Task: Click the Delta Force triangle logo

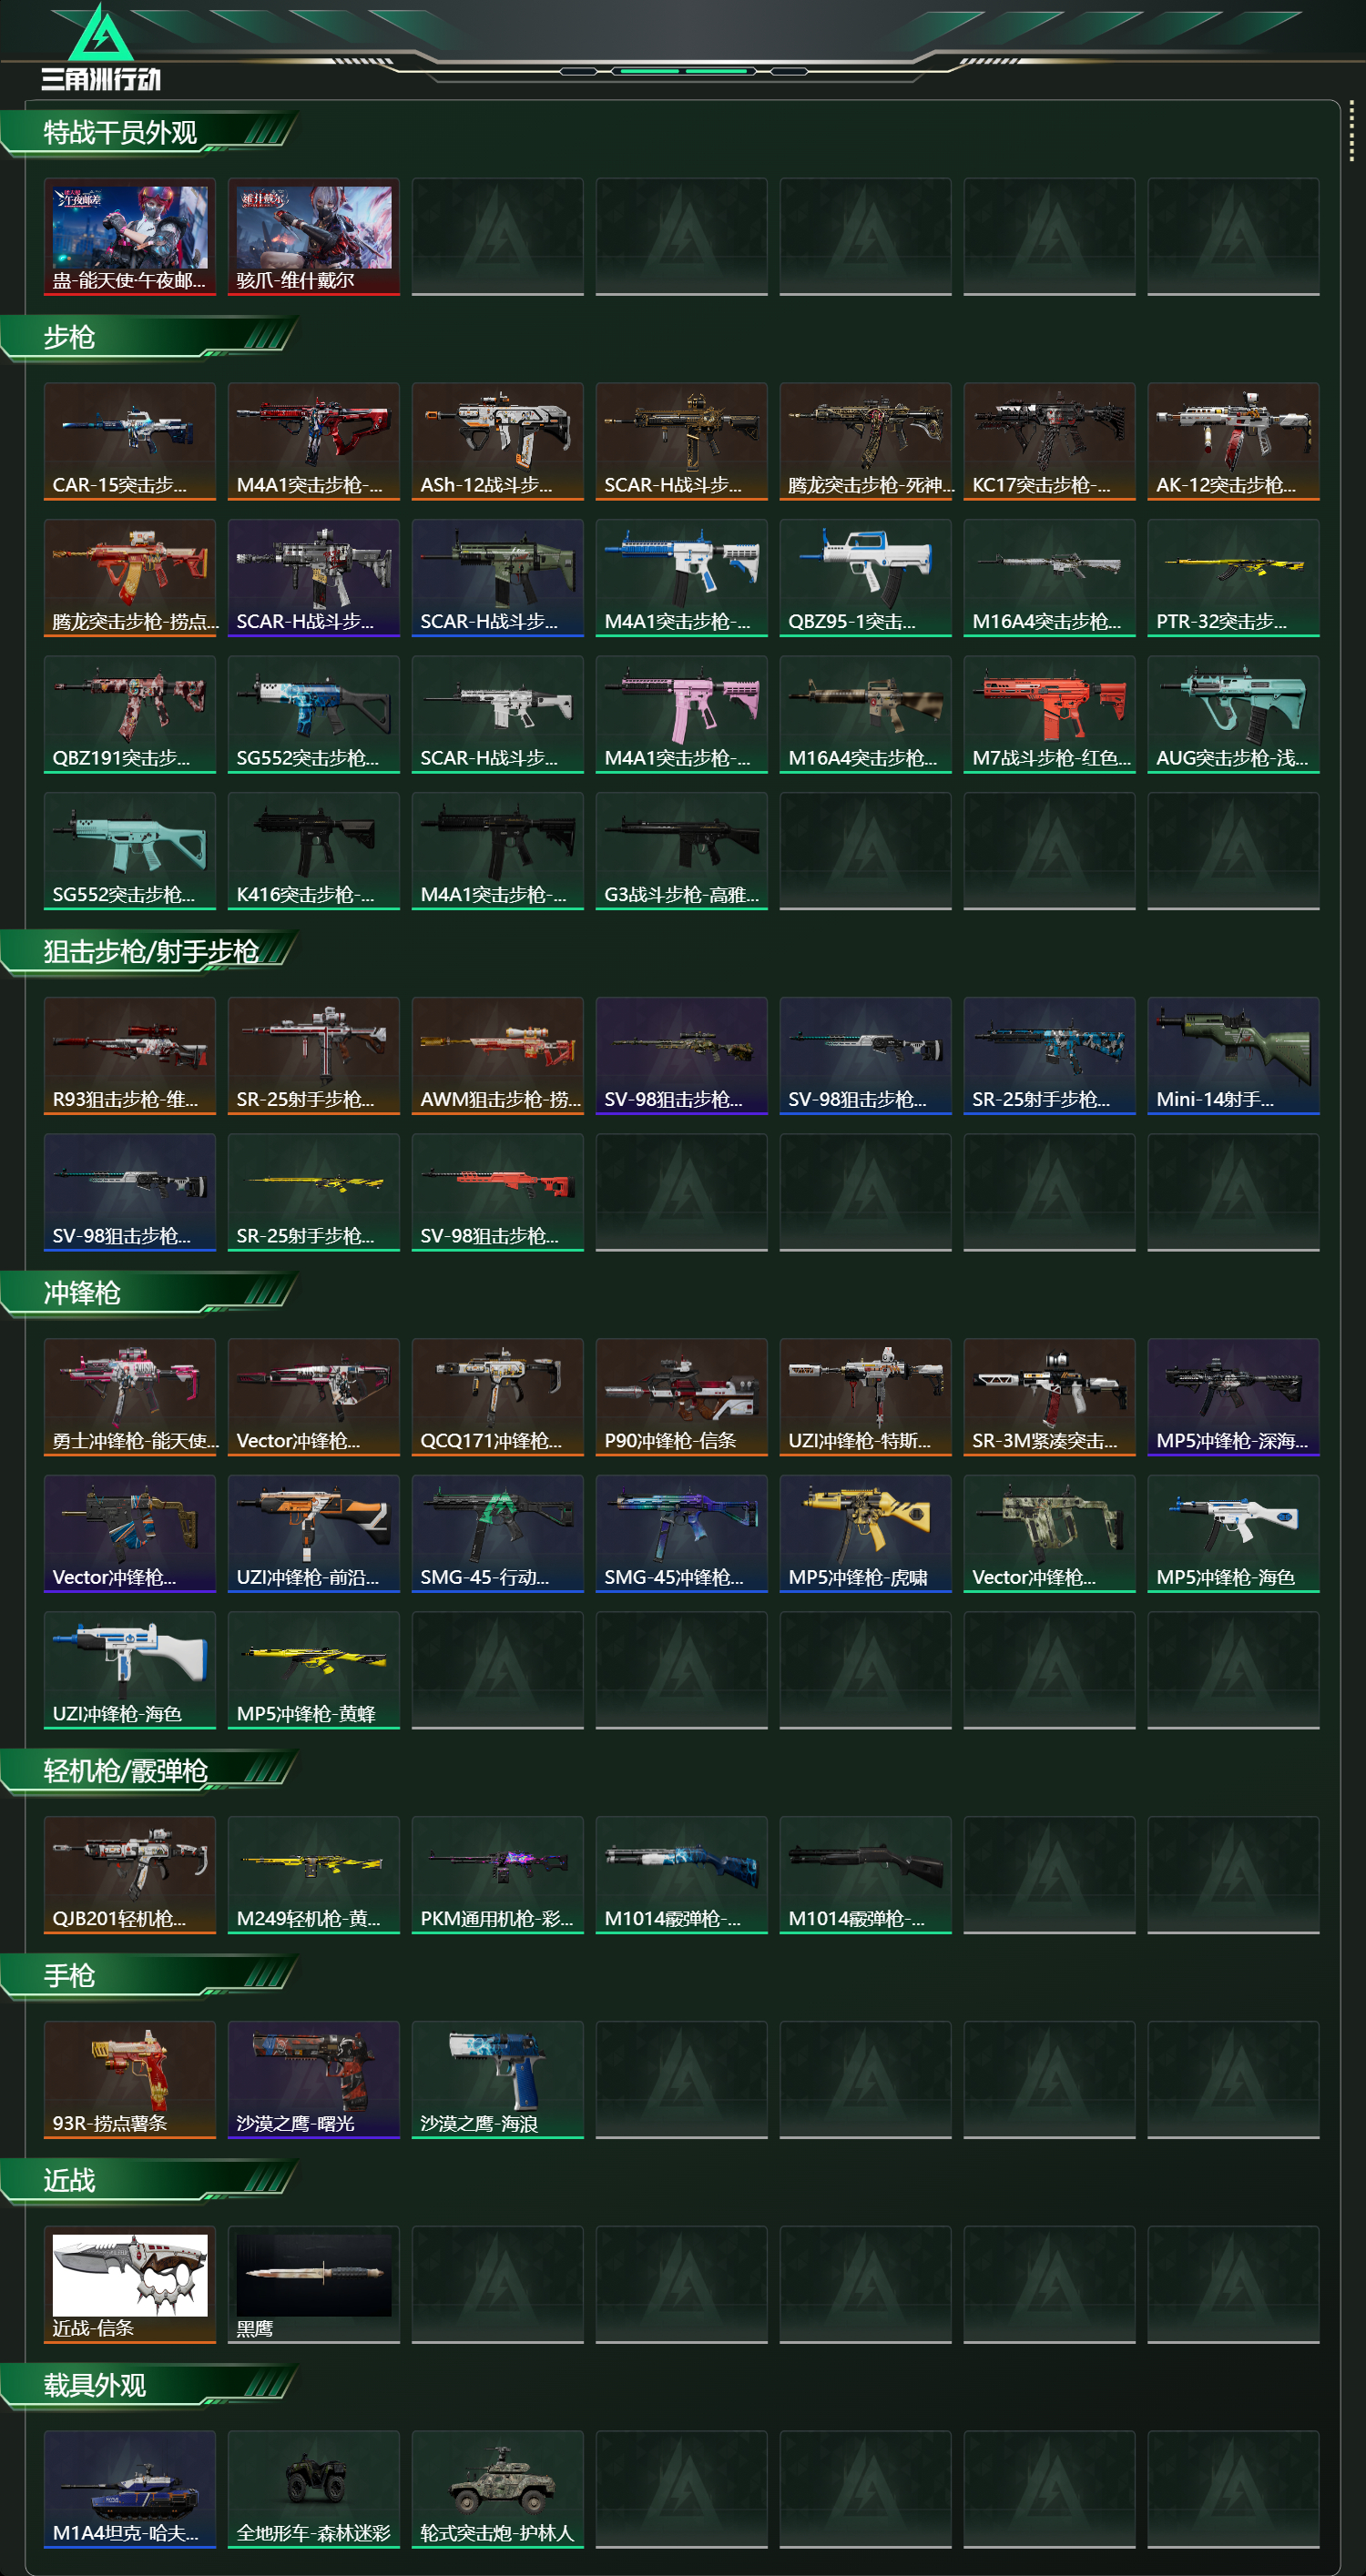Action: [x=100, y=33]
